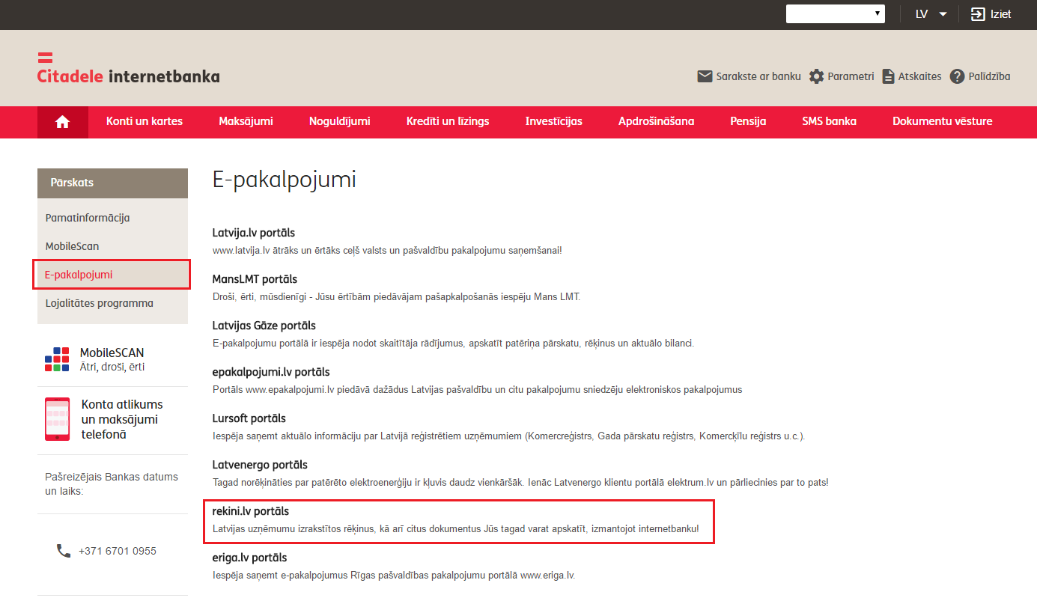1037x601 pixels.
Task: Click the www.eriga.lv description text
Action: point(394,576)
